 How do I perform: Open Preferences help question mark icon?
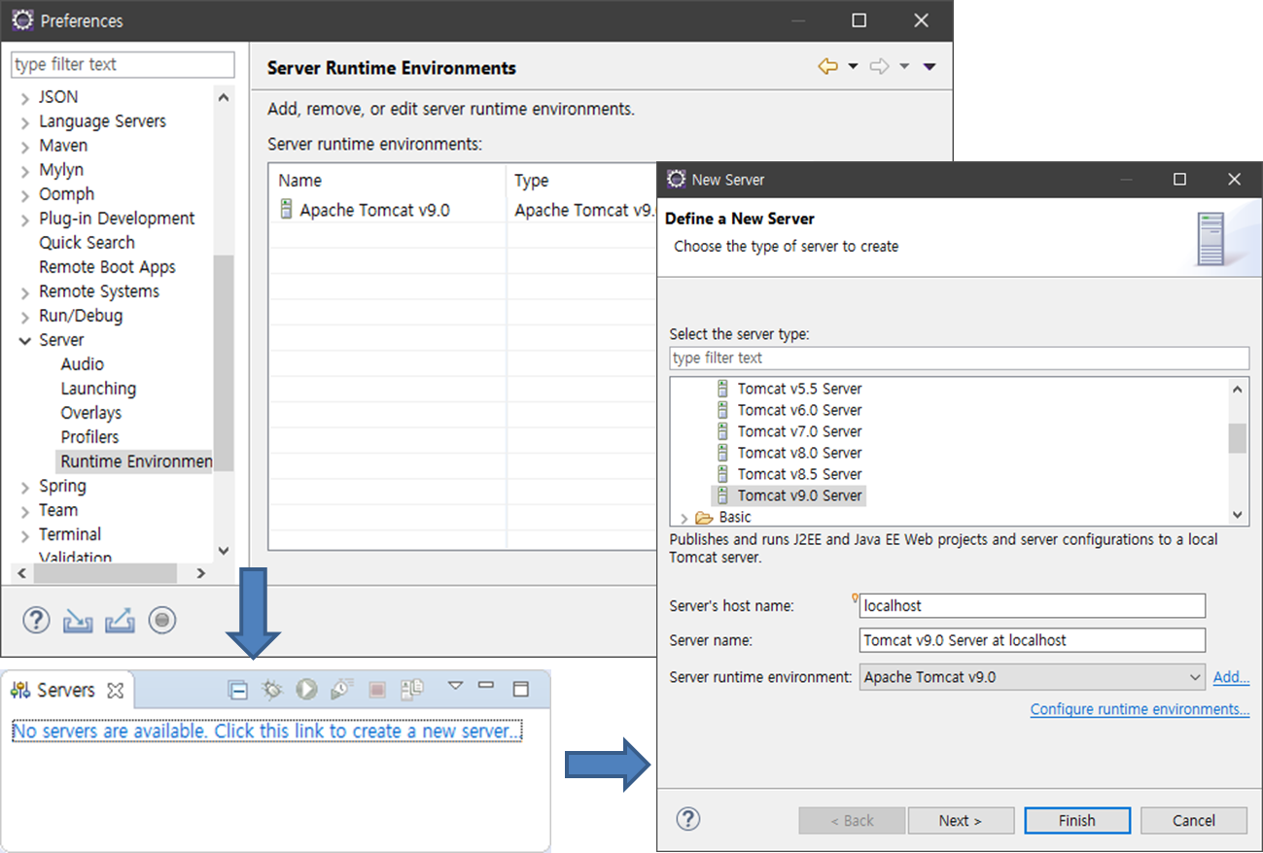(36, 620)
